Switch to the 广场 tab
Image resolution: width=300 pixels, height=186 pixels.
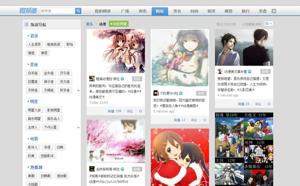tap(125, 11)
